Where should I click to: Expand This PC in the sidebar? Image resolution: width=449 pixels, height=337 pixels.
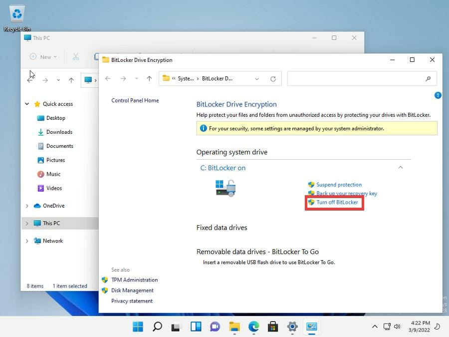pyautogui.click(x=26, y=224)
